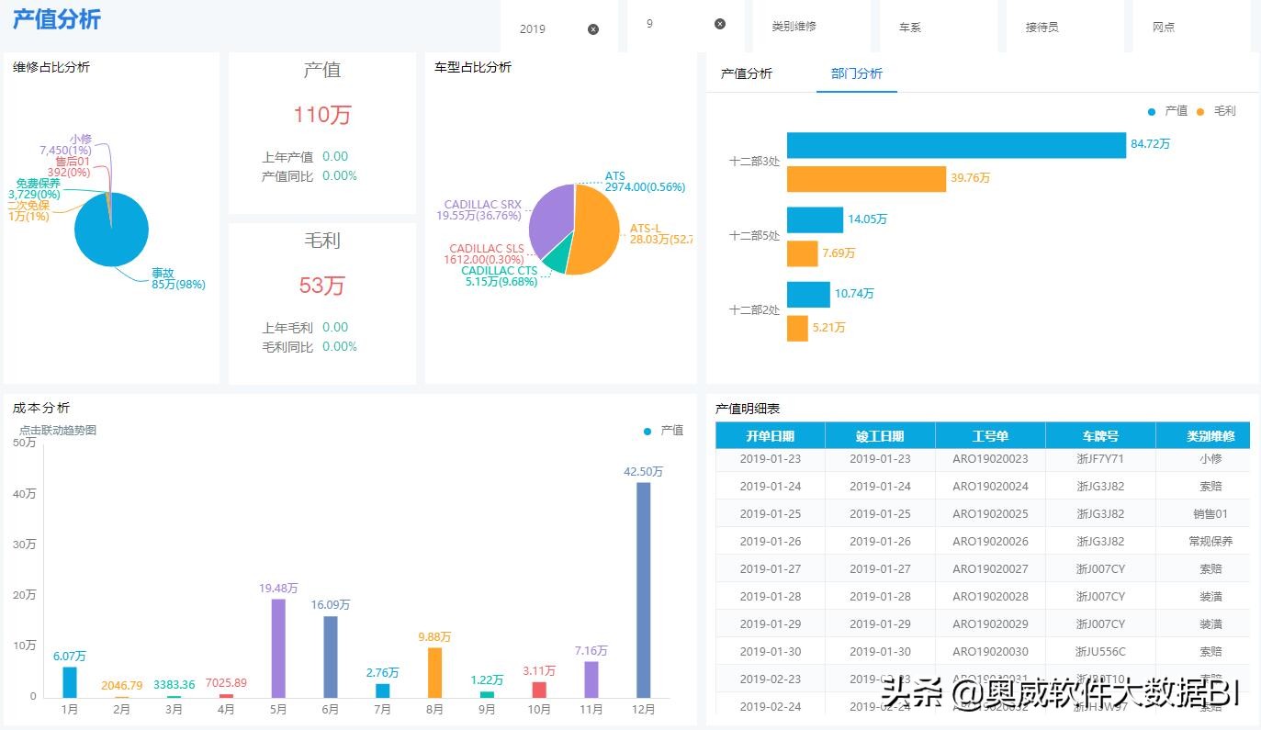The width and height of the screenshot is (1261, 730).
Task: Click the 5月 bar showing 19.48万
Action: (278, 648)
